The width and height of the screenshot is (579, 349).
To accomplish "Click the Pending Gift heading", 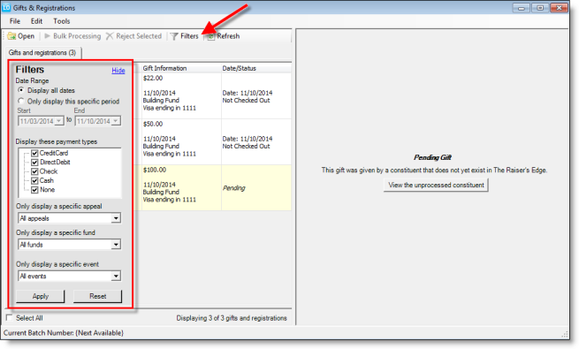I will coord(432,157).
